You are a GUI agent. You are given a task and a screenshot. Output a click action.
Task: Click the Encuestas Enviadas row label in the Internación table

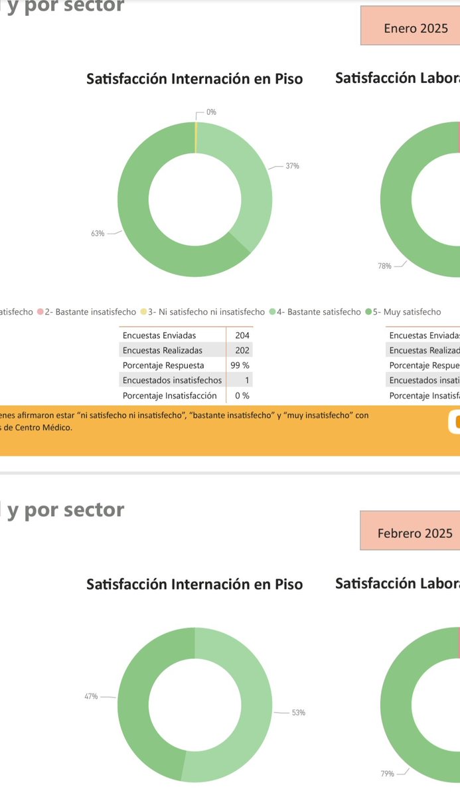(159, 335)
